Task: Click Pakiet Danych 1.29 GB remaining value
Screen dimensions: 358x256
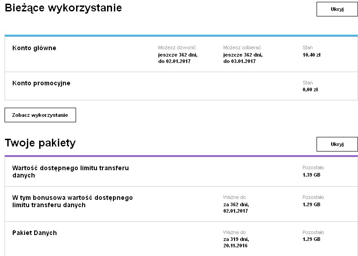Action: point(312,239)
